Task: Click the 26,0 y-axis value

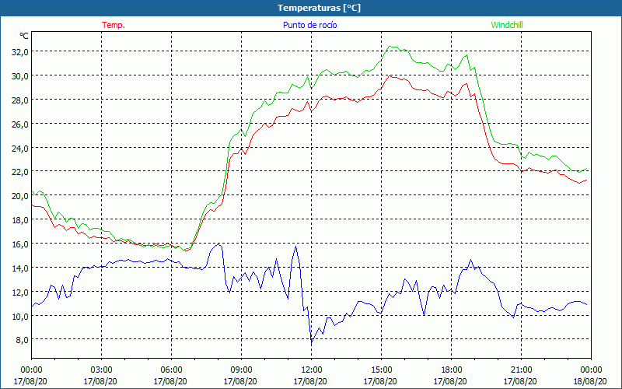Action: 20,124
